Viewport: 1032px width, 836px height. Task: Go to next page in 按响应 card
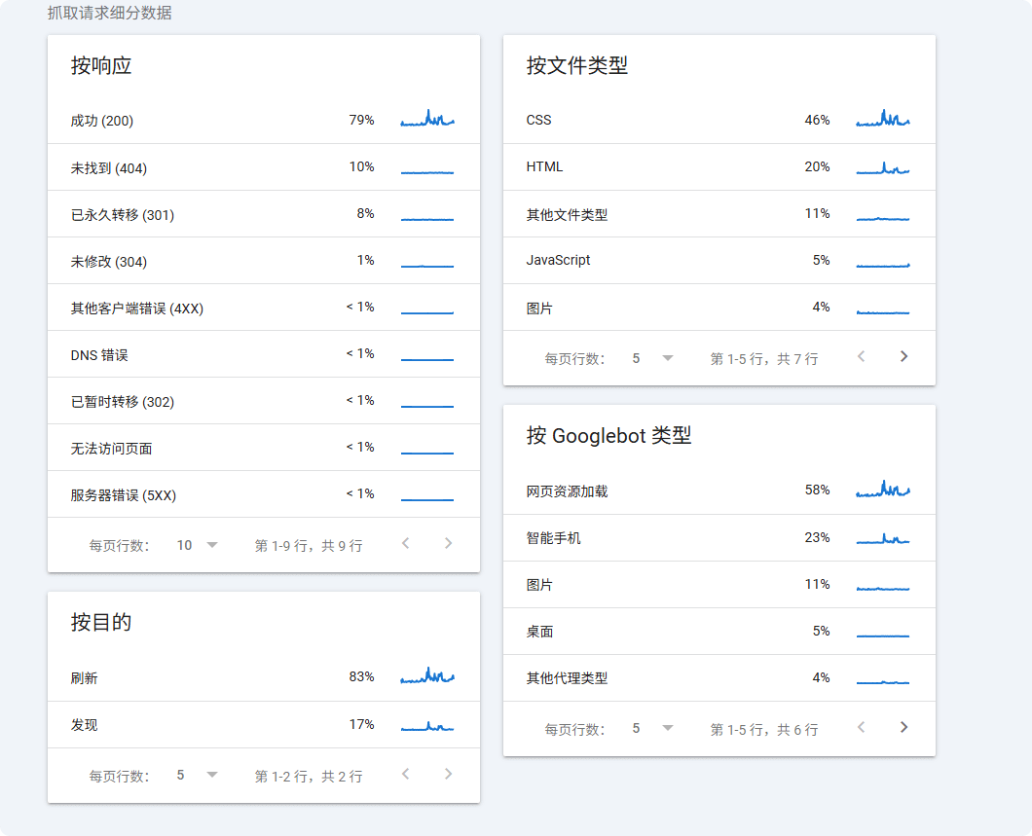448,543
